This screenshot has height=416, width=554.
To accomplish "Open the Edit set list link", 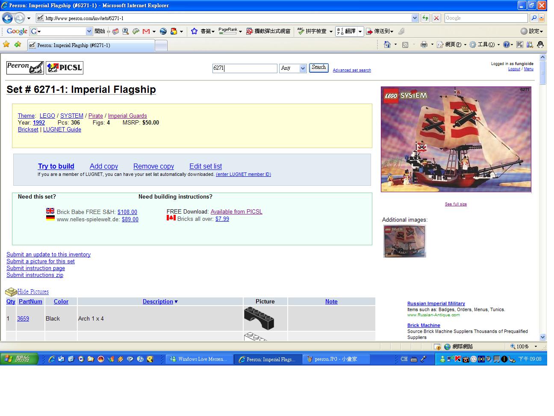I will click(206, 166).
